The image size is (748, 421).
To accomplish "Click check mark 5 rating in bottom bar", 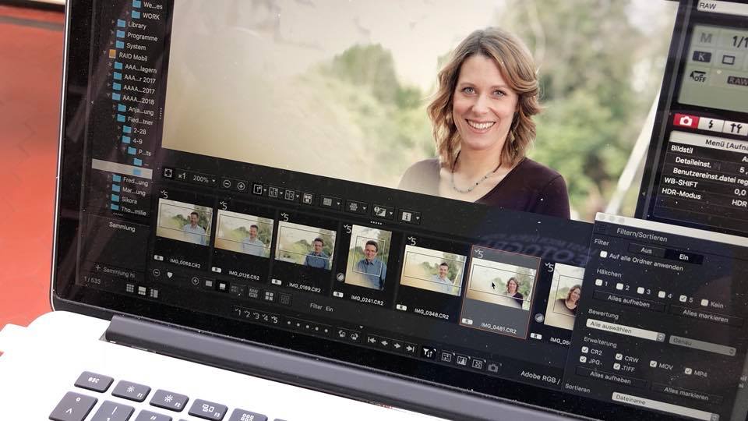I will pyautogui.click(x=274, y=319).
